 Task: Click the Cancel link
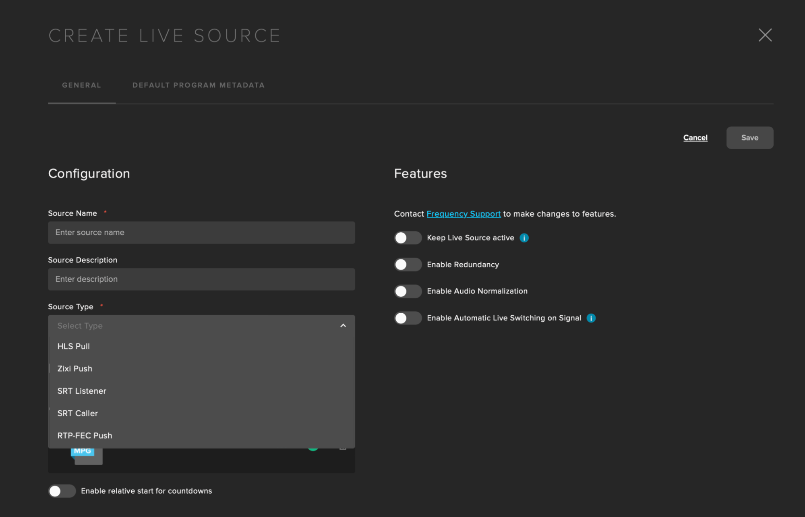tap(695, 138)
